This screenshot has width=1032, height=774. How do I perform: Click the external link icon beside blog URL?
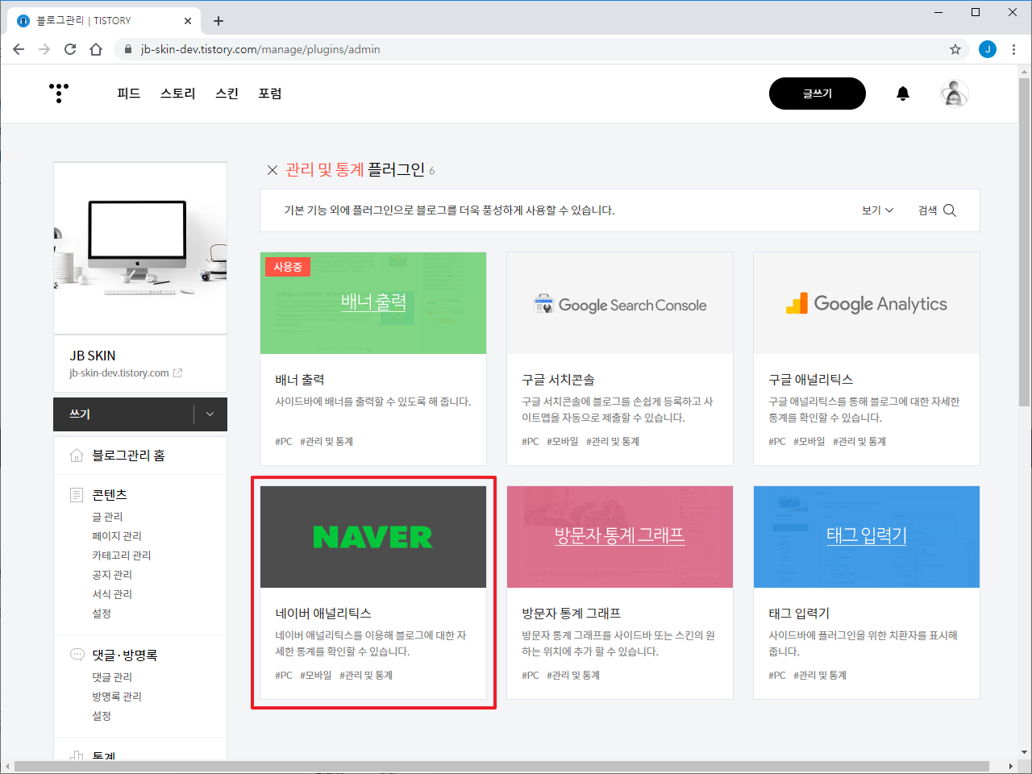[x=178, y=373]
